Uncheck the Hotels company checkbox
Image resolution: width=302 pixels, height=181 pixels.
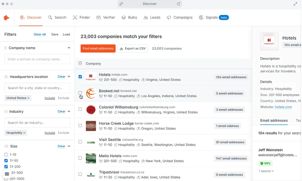[x=80, y=77]
